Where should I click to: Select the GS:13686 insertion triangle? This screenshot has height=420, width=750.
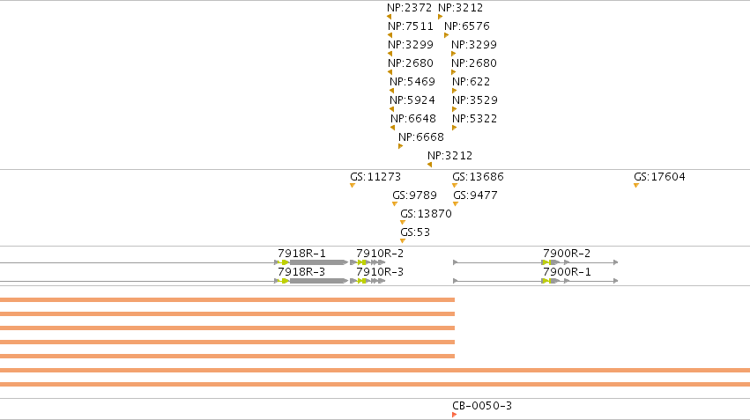click(x=455, y=186)
